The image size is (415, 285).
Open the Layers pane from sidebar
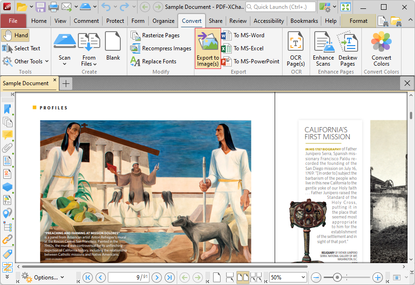point(7,187)
